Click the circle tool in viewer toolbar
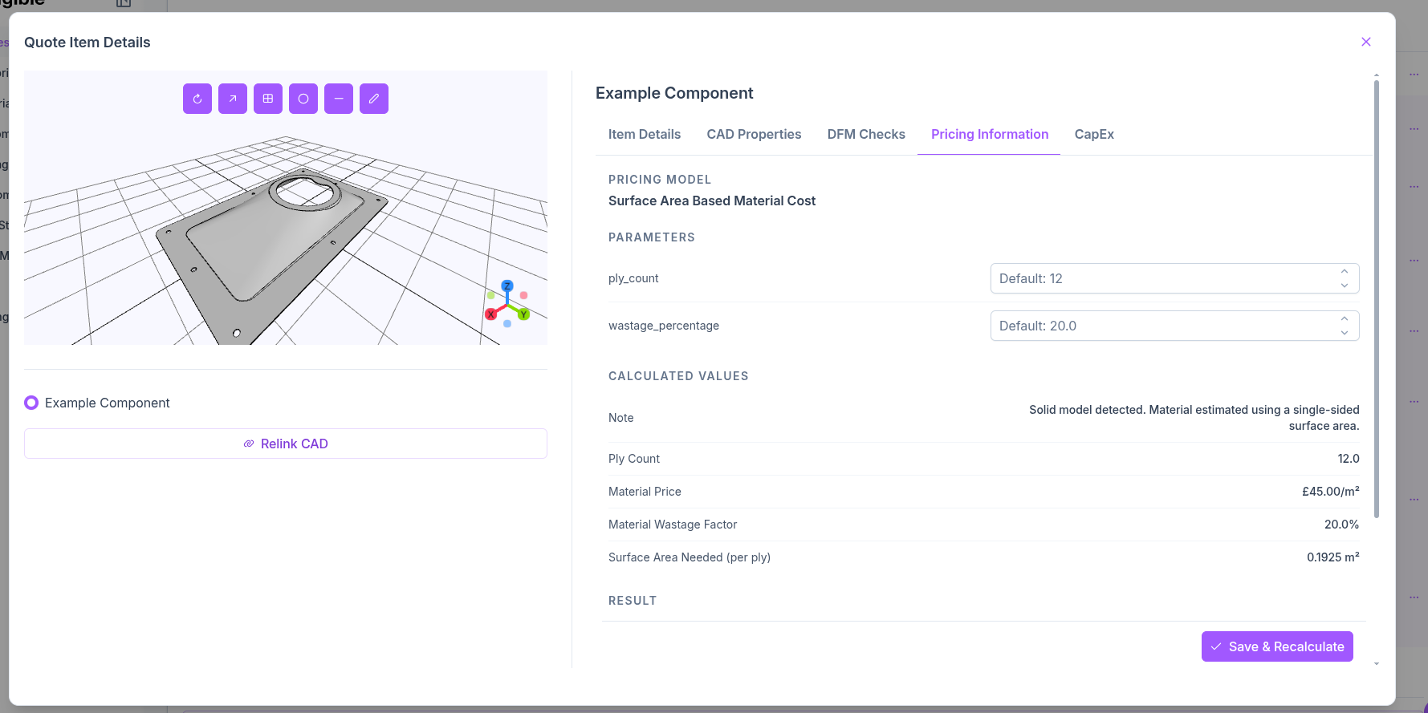Screen dimensions: 1428x713 (303, 99)
